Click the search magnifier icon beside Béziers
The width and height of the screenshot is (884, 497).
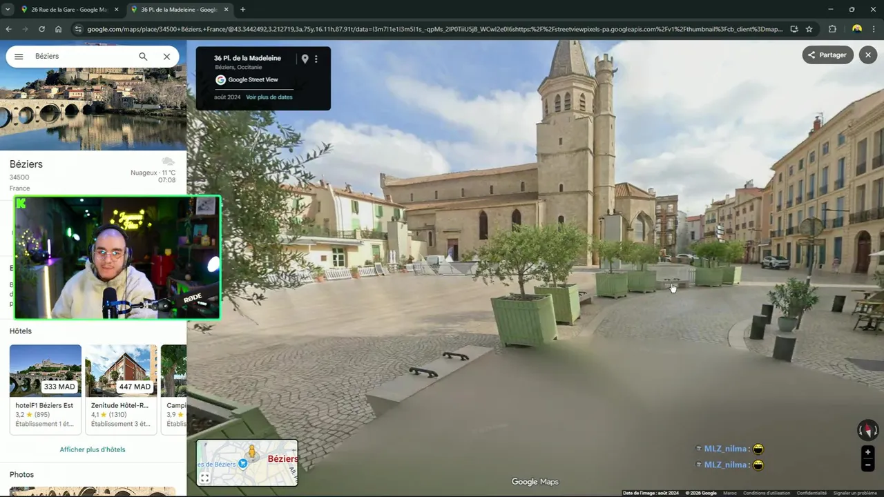(143, 57)
